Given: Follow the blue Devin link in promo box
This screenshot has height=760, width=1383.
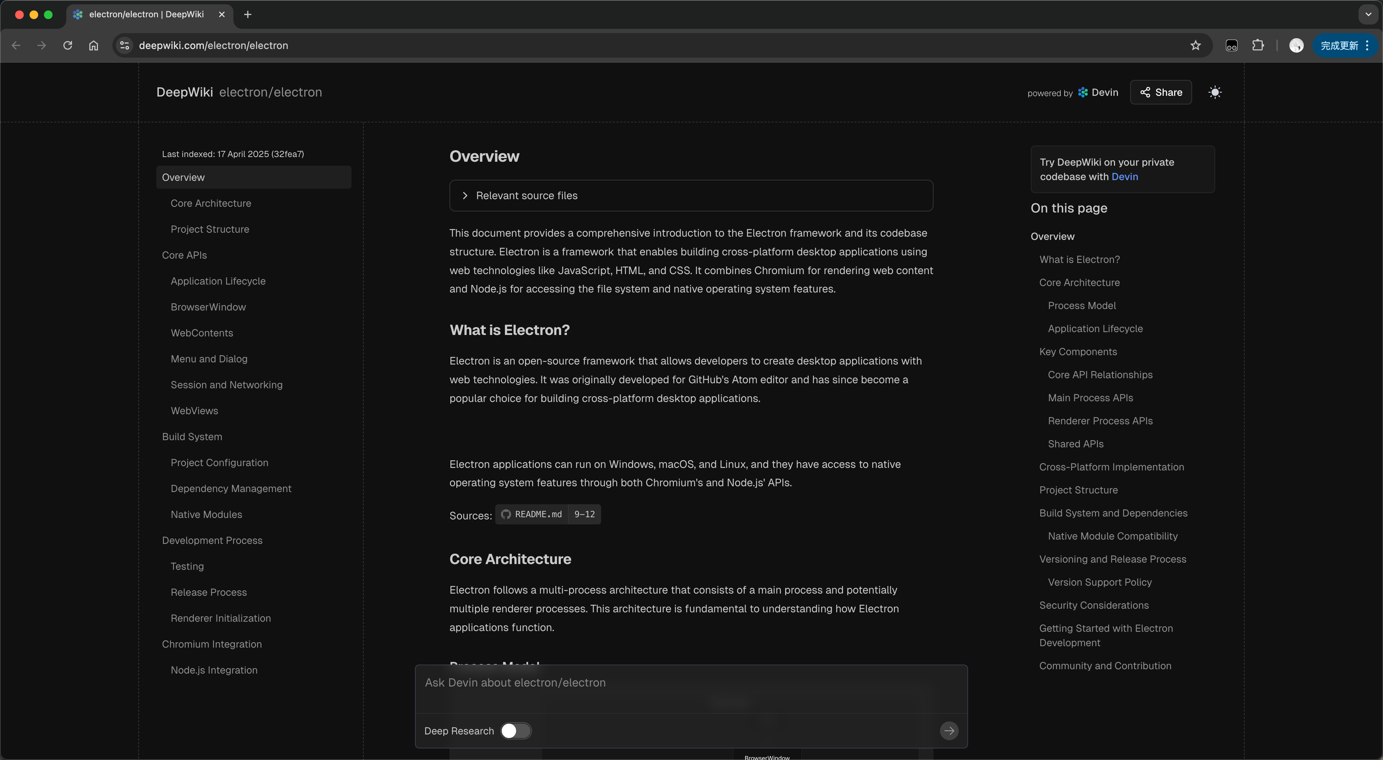Looking at the screenshot, I should pos(1124,177).
